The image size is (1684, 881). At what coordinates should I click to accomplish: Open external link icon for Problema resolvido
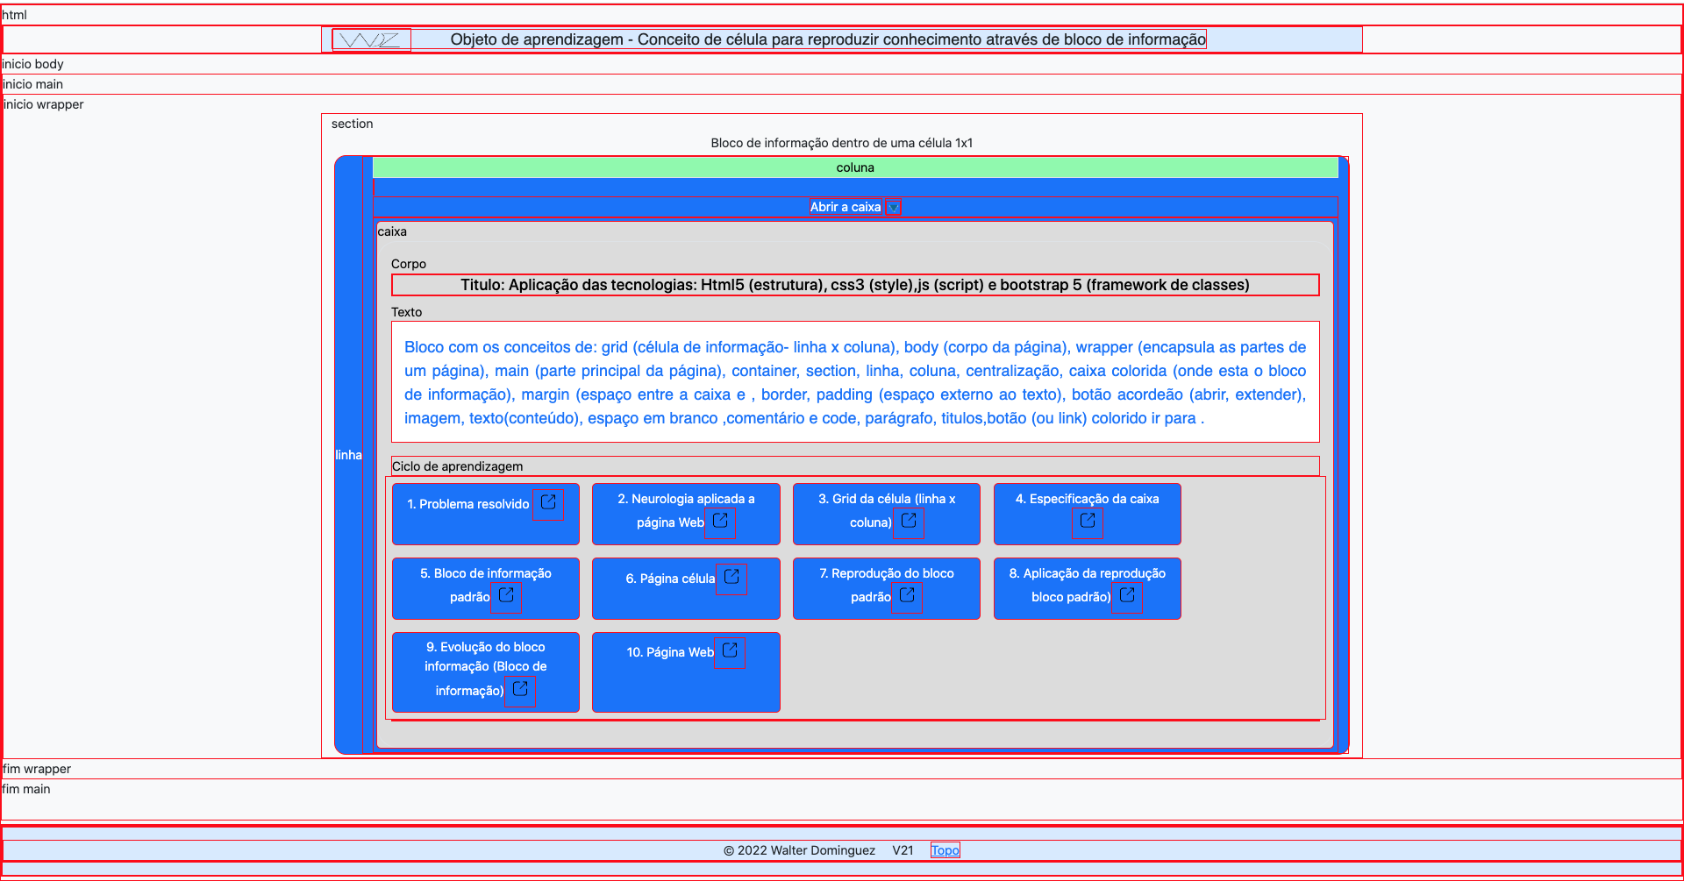pos(548,503)
